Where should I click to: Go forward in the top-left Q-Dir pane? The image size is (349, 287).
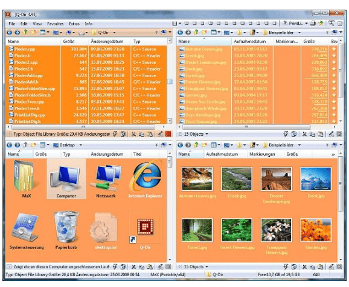point(17,33)
